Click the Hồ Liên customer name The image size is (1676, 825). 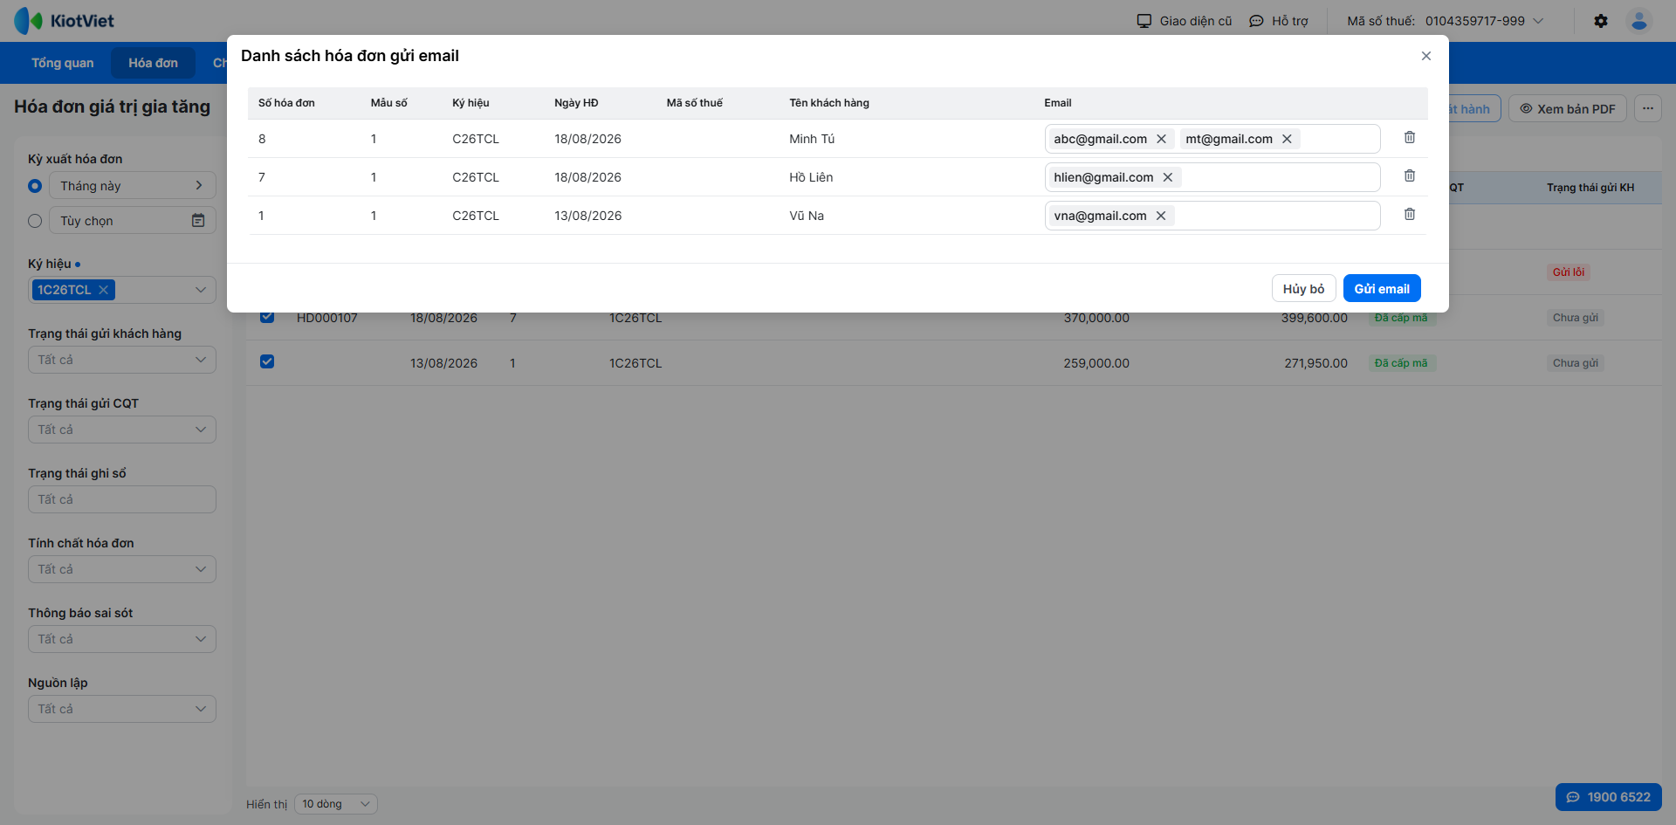pyautogui.click(x=811, y=177)
